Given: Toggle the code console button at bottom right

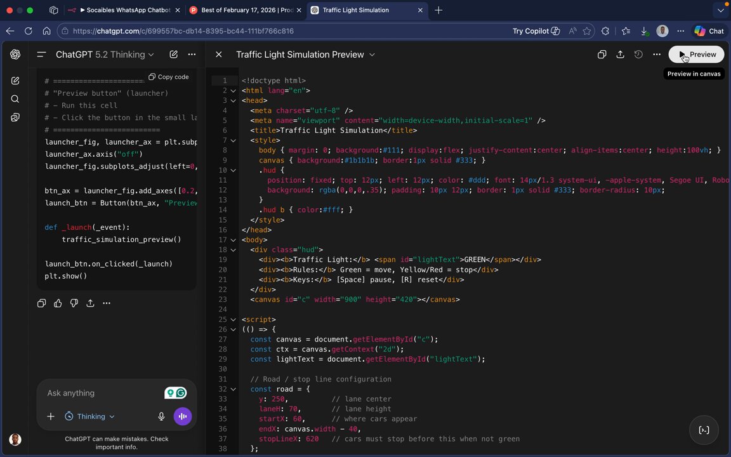Looking at the screenshot, I should pos(704,430).
